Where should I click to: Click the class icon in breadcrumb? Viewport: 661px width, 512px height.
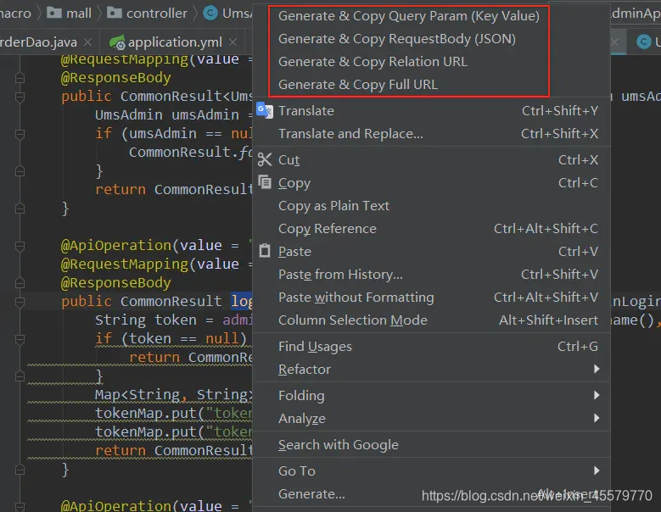pyautogui.click(x=210, y=13)
